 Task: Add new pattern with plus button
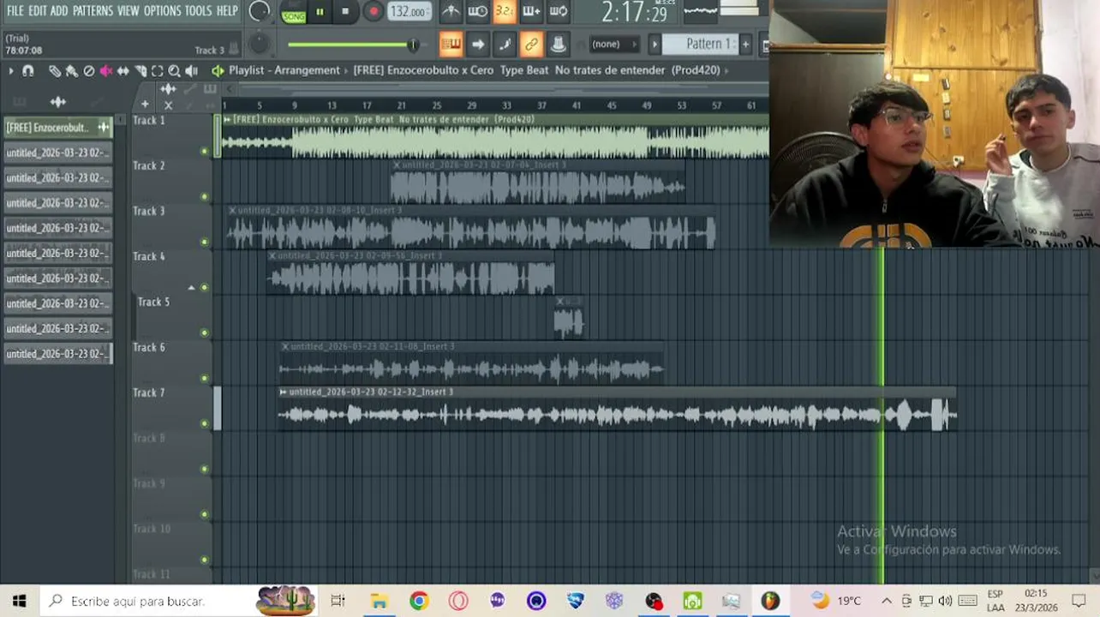pos(745,44)
